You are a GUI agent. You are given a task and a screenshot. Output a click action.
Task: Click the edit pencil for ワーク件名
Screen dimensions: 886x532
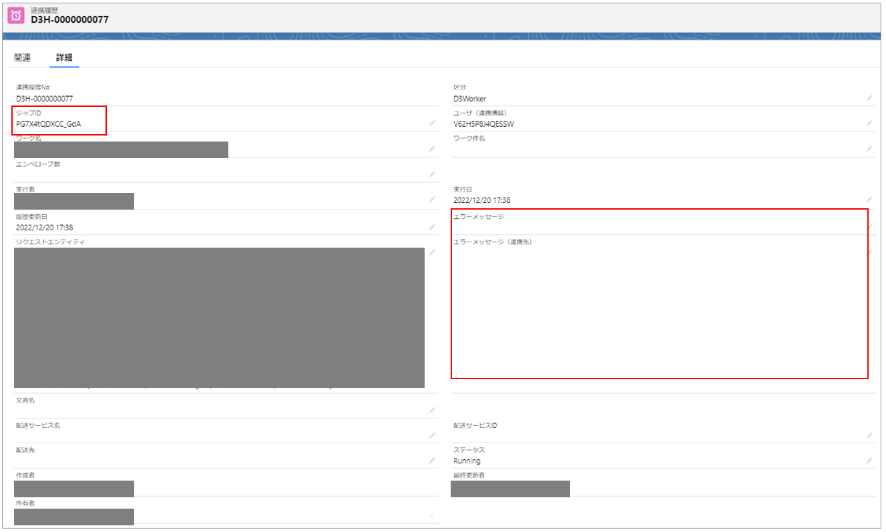869,149
